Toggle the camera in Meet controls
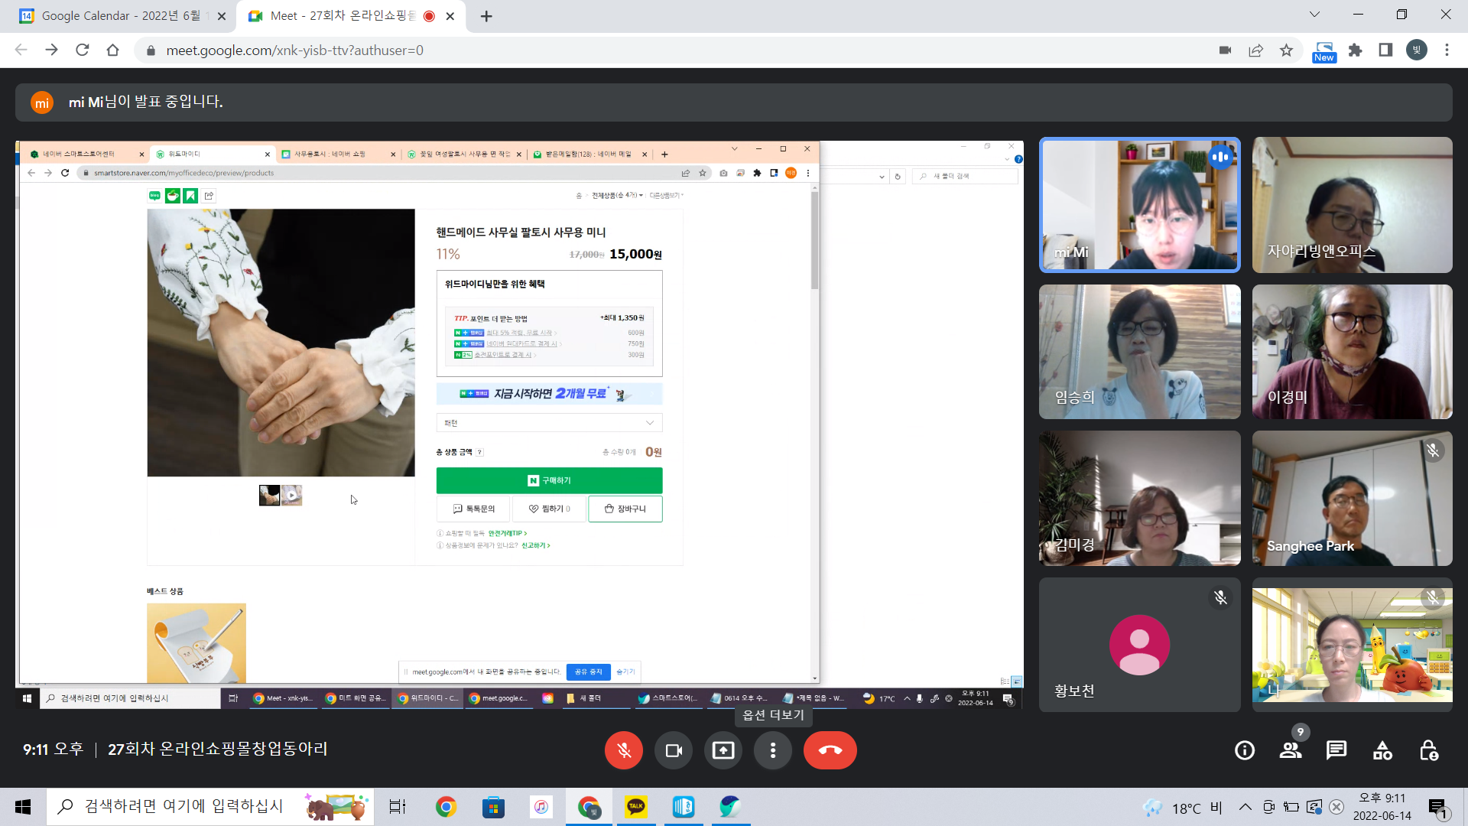 click(674, 750)
